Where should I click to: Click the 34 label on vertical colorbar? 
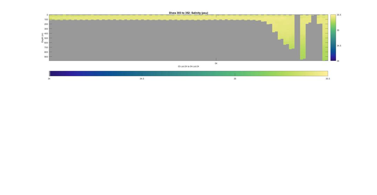coord(338,61)
